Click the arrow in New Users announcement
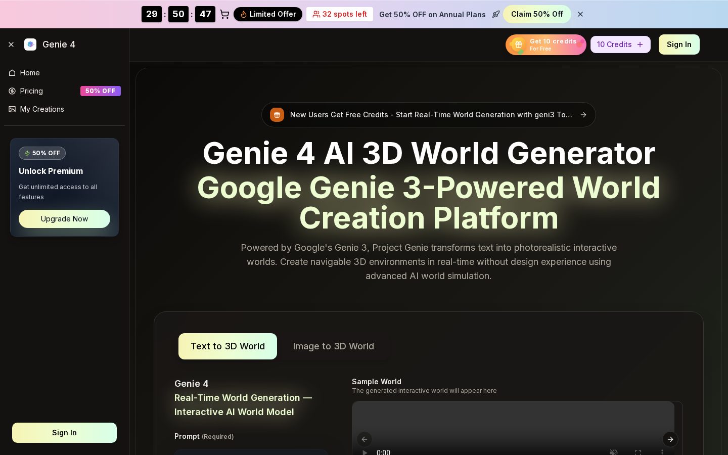 coord(583,115)
